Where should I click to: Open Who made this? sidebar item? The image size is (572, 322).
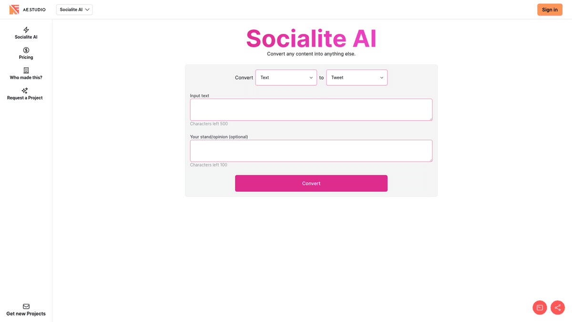point(26,77)
